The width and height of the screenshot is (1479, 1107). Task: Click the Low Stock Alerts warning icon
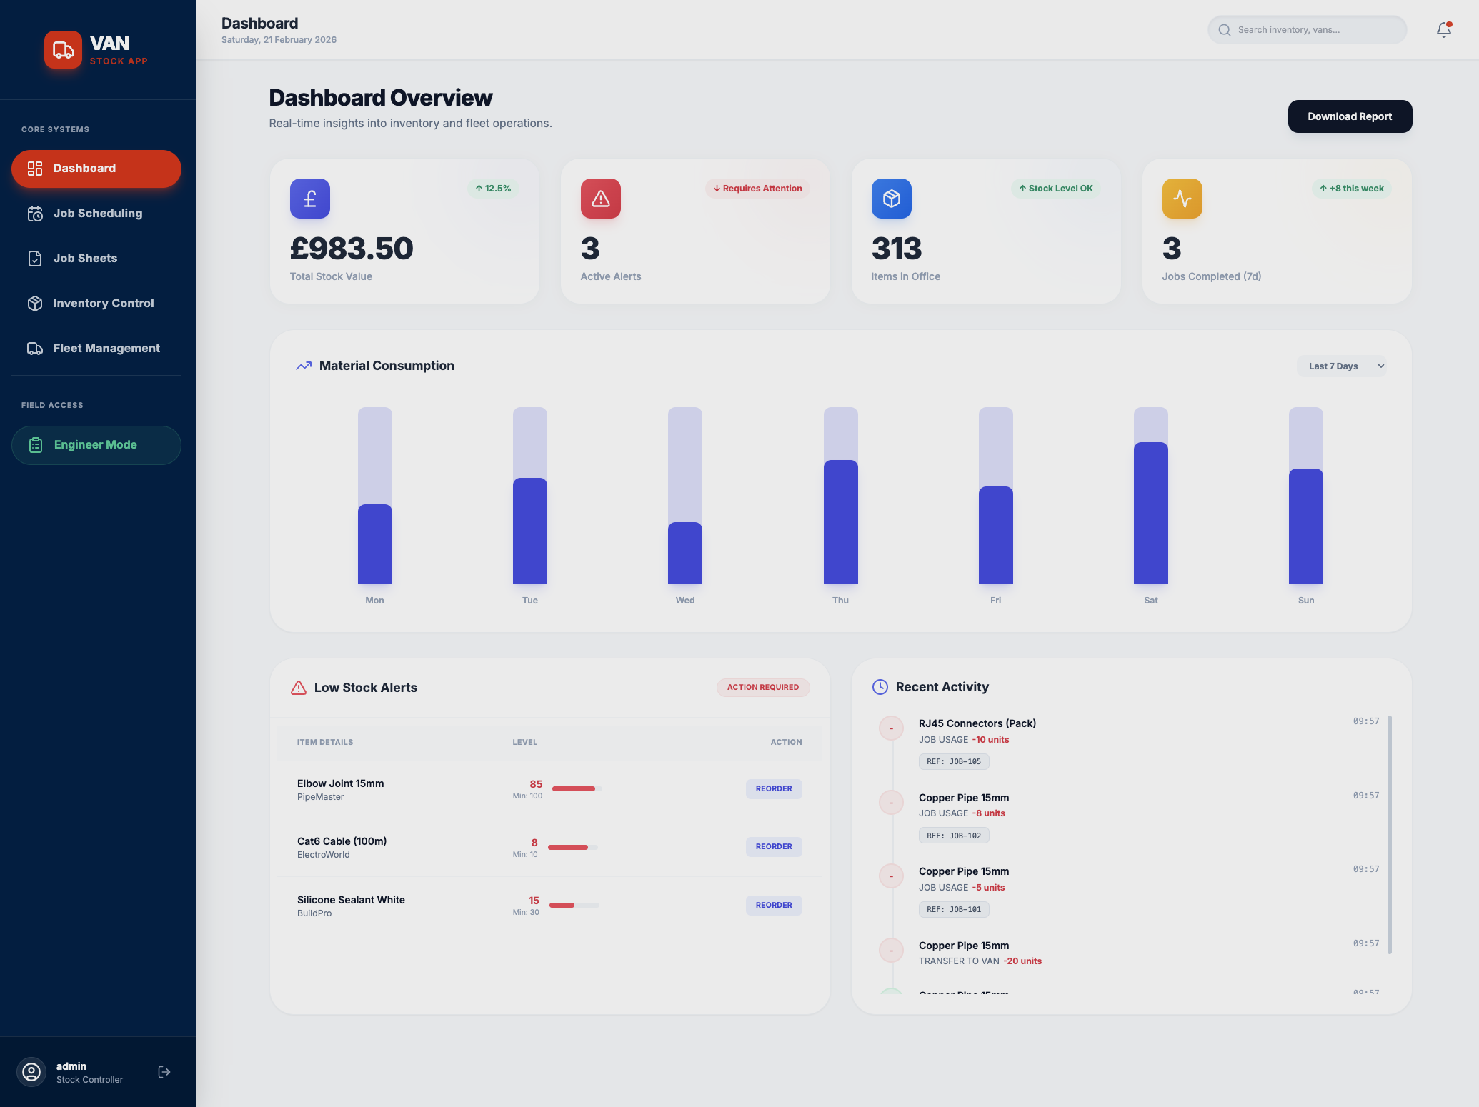click(x=298, y=687)
